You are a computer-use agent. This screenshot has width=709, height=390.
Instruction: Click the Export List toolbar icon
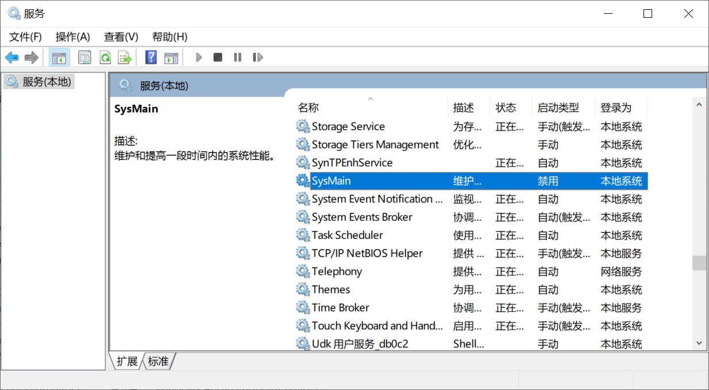click(125, 58)
